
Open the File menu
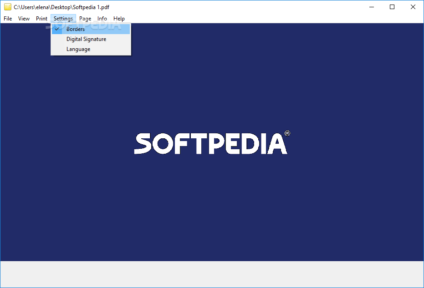pos(8,19)
